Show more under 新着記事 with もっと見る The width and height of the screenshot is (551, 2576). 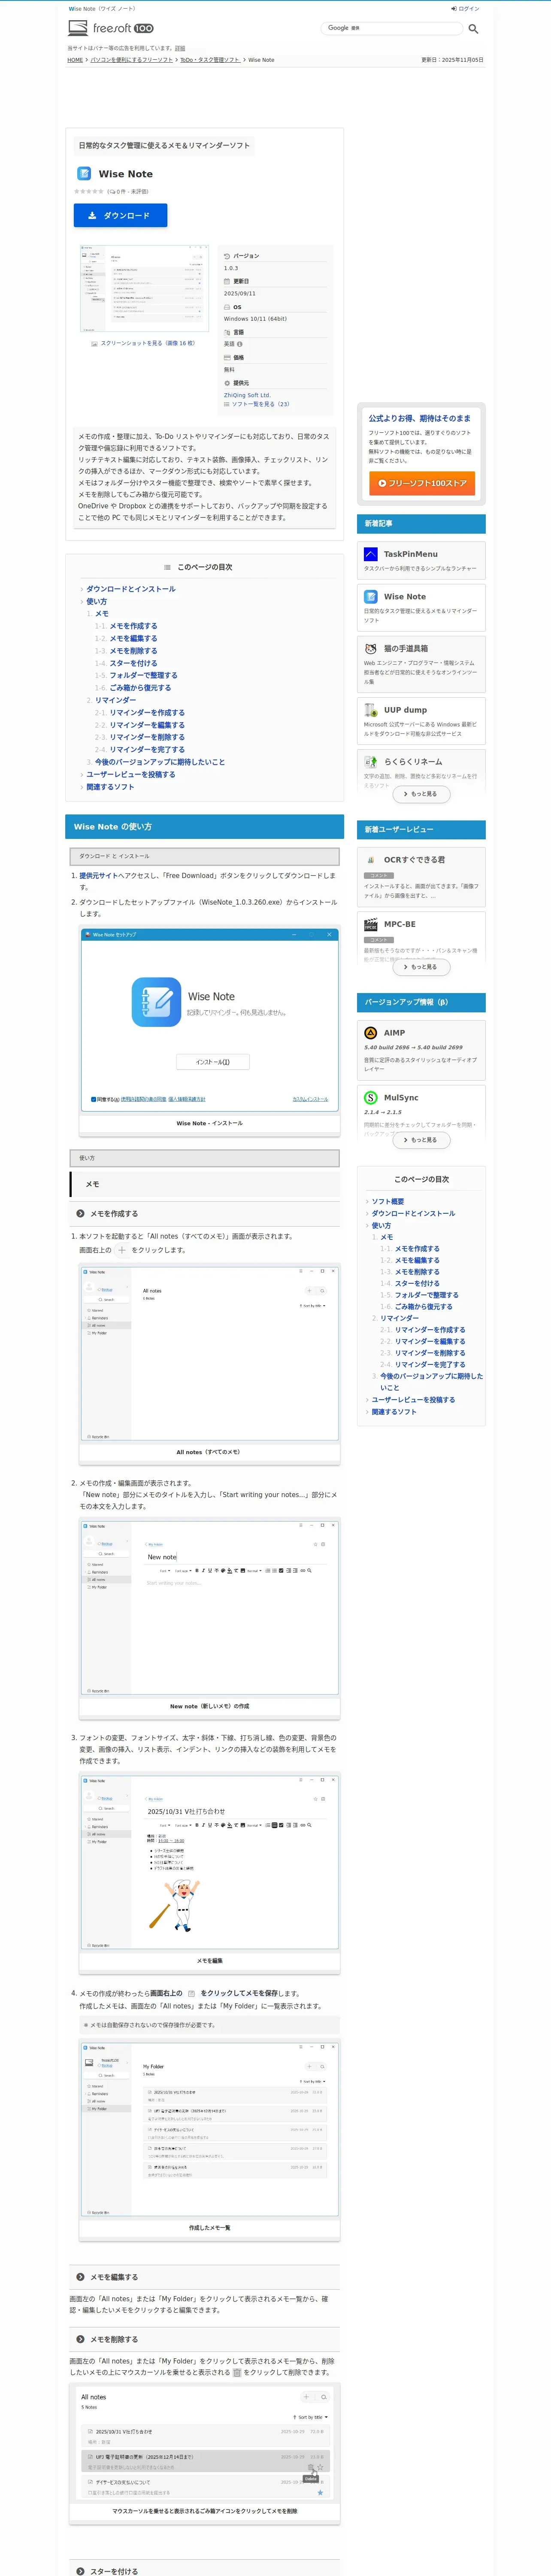(x=421, y=794)
